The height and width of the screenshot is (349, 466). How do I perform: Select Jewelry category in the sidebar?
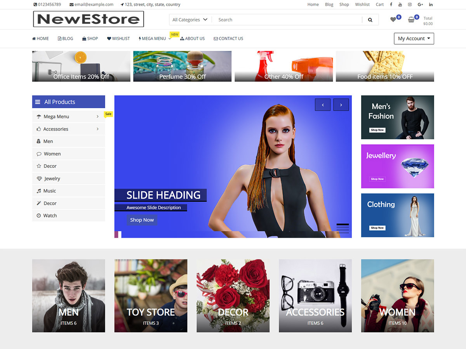52,179
